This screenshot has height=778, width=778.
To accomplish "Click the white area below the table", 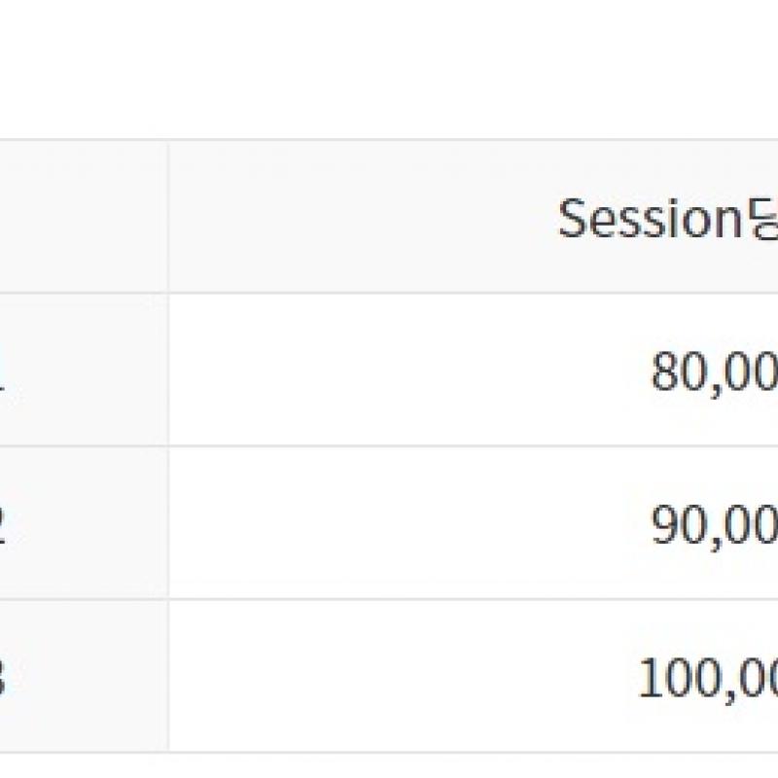I will pos(389,766).
